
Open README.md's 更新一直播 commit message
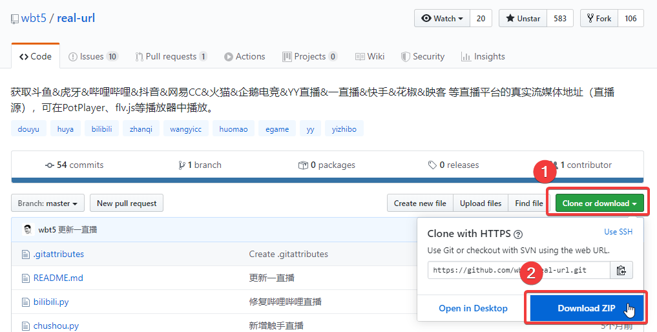(x=271, y=278)
